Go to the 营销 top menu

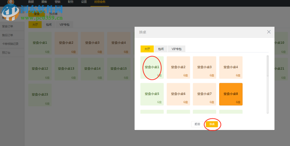tap(57, 2)
